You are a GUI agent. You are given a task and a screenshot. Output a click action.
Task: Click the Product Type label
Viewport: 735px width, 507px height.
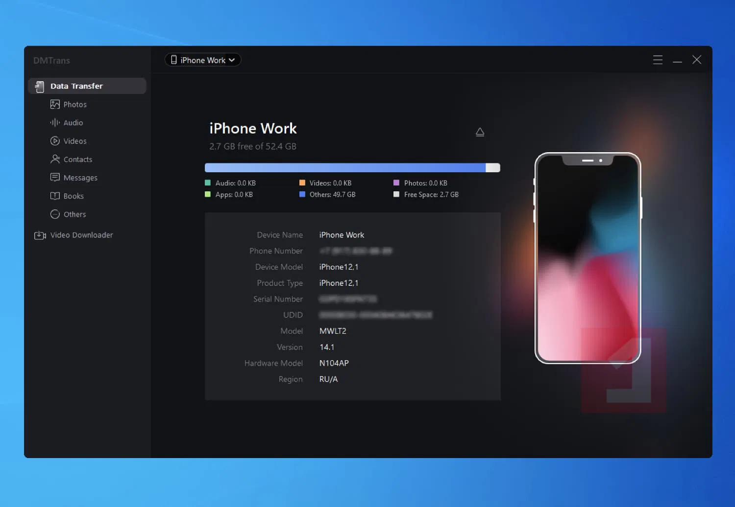pos(280,283)
